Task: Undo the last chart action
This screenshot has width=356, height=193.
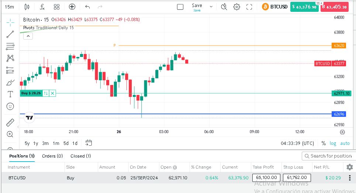Action: pyautogui.click(x=87, y=7)
